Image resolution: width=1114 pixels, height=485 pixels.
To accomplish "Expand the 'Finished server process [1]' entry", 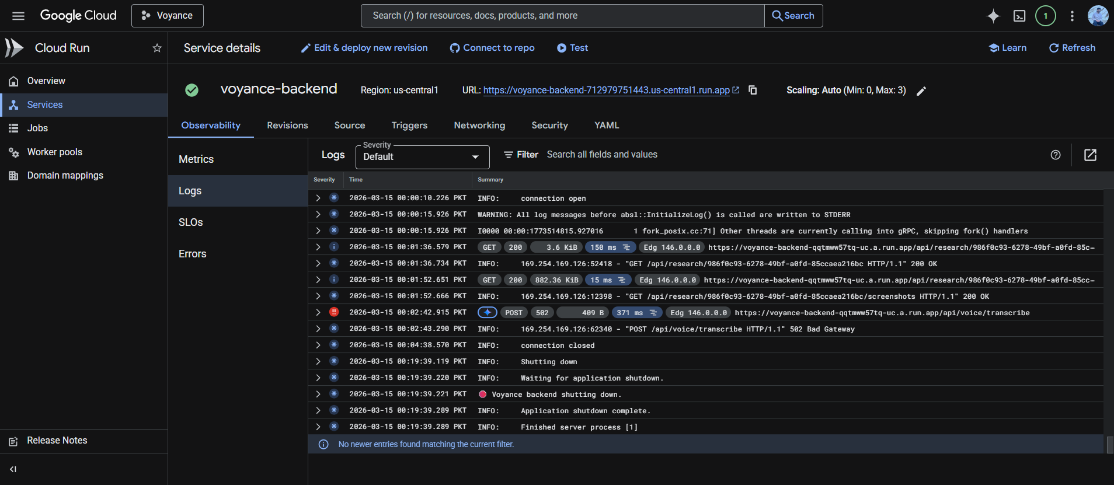I will point(318,427).
